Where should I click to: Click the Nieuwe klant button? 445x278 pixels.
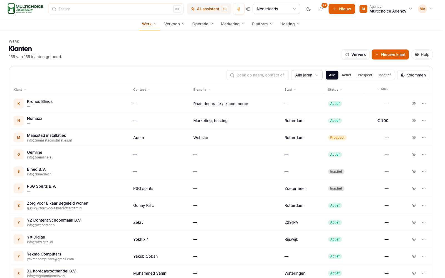click(390, 54)
